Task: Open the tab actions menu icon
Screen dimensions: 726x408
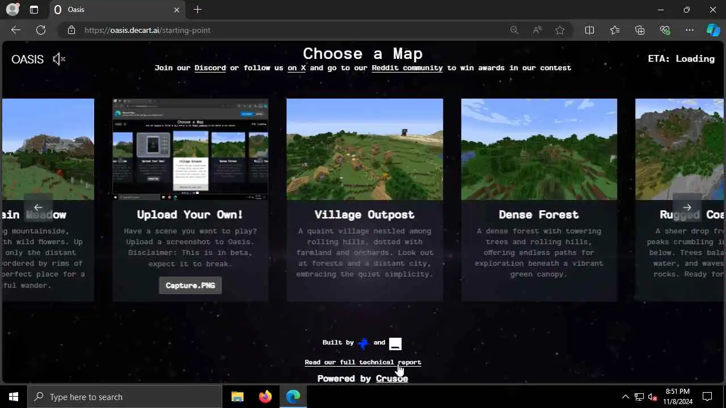Action: [x=34, y=10]
